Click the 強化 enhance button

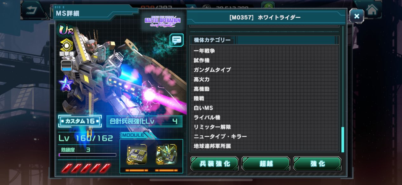(x=317, y=164)
